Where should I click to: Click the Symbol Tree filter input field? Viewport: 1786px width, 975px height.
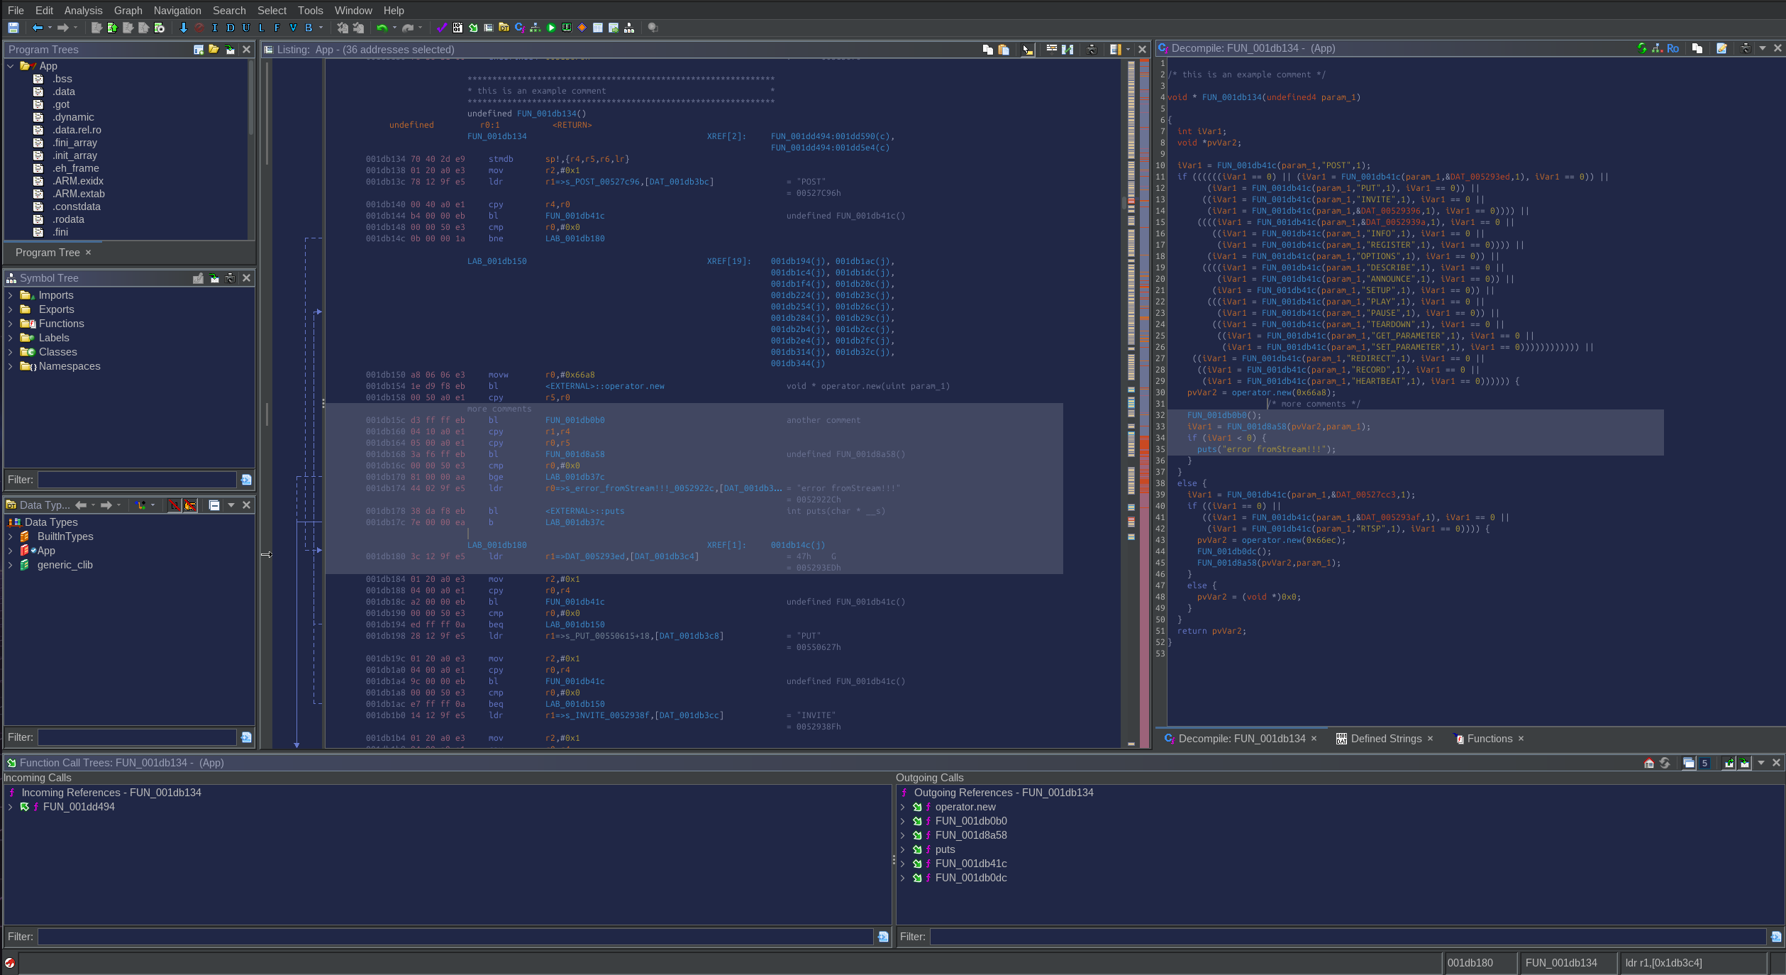coord(137,480)
